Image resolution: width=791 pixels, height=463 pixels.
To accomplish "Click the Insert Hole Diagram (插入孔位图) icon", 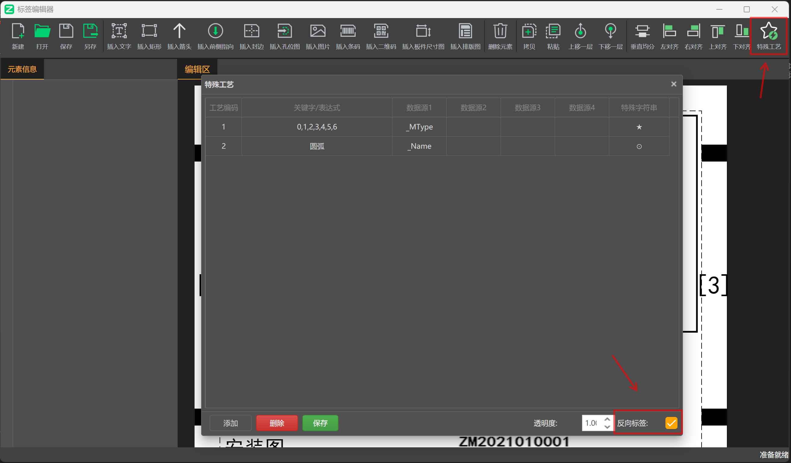I will coord(284,31).
